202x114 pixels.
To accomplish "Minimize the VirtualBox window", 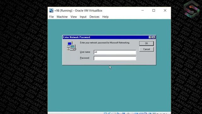I will click(x=142, y=10).
